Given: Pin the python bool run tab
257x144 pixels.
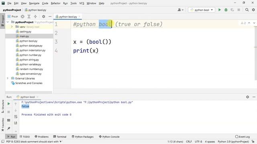Looking at the screenshot, I should [x=9, y=128].
